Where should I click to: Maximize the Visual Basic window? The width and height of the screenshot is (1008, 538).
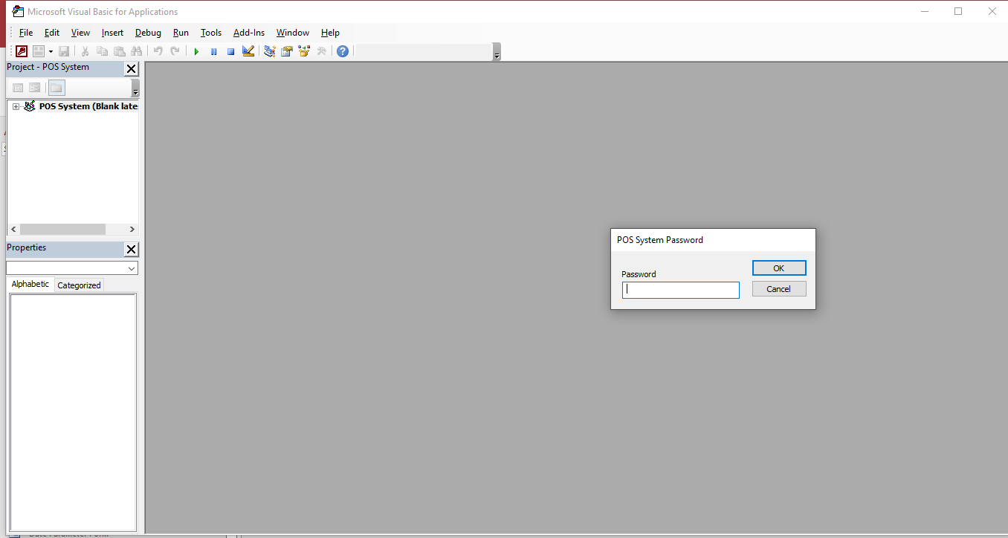click(x=958, y=11)
